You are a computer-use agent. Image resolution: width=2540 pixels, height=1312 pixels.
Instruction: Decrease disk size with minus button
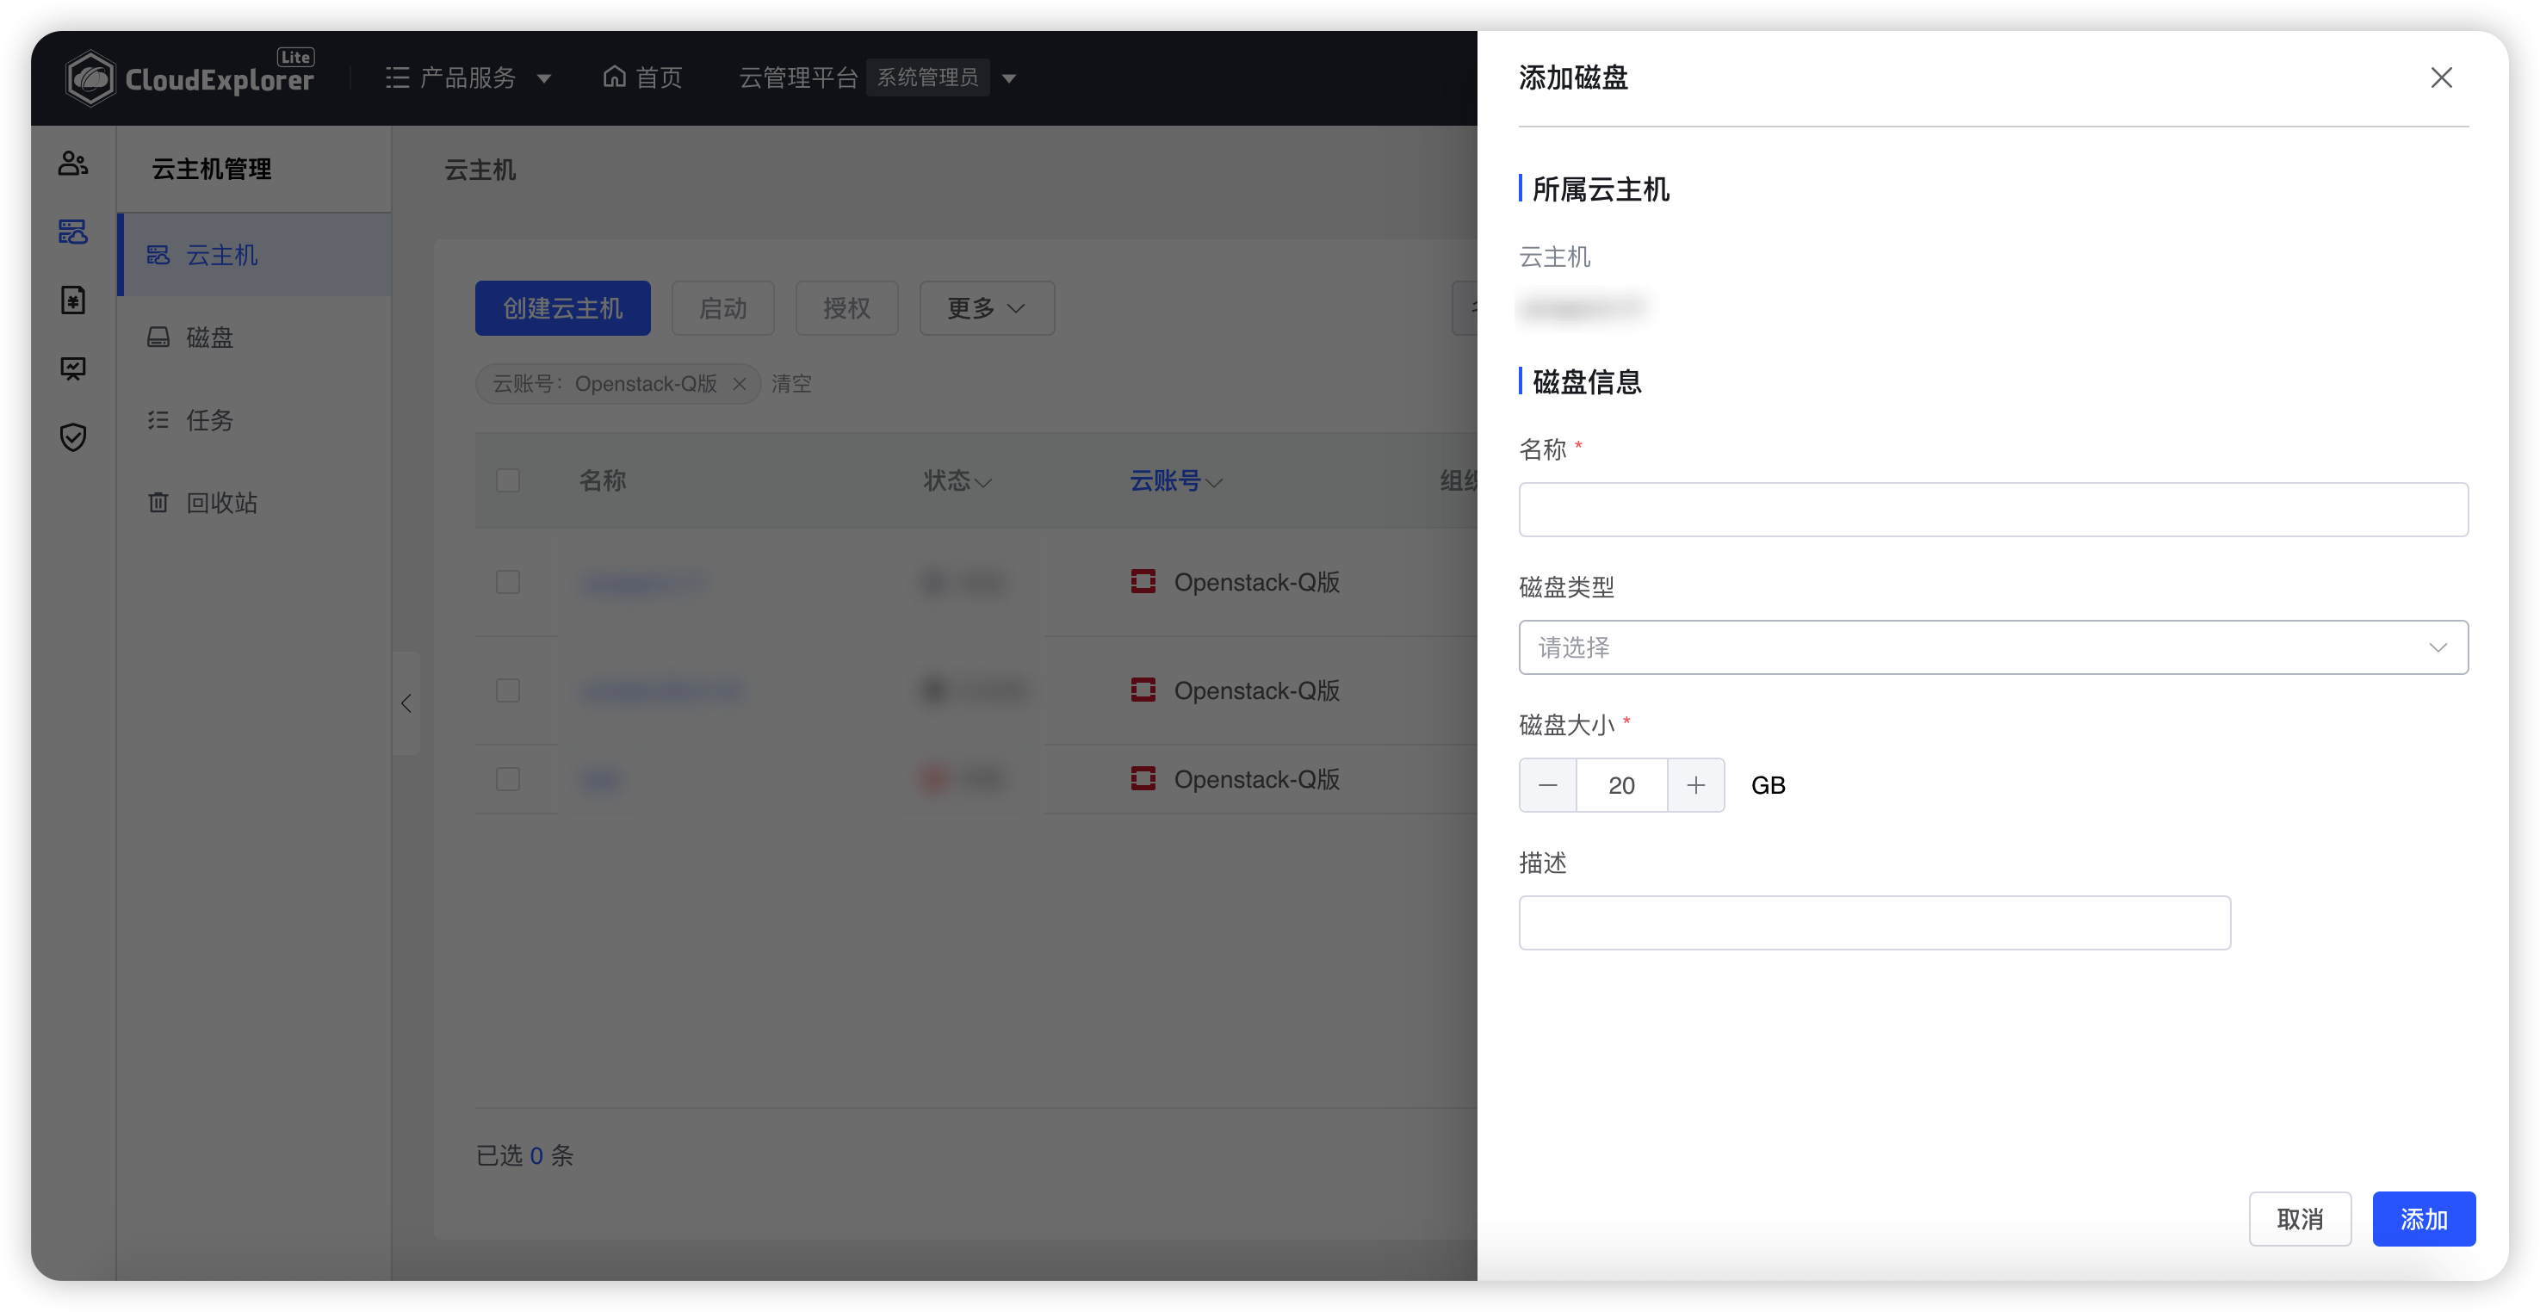[1547, 784]
